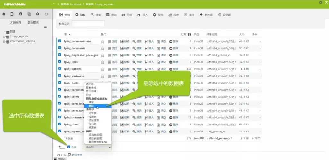The height and width of the screenshot is (160, 329).
Task: Open the 选中项 dropdown below the table
Action: (98, 147)
